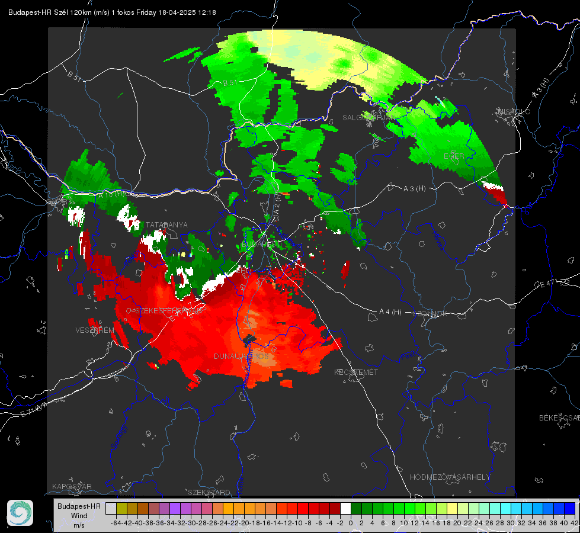The height and width of the screenshot is (533, 580).
Task: Click the KECSKEMÉT city label
Action: 356,373
